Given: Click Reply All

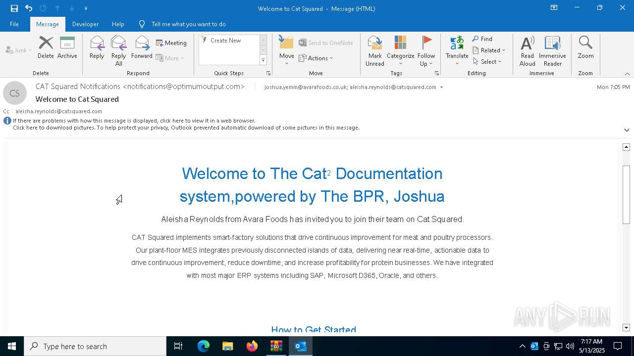Looking at the screenshot, I should pyautogui.click(x=118, y=51).
